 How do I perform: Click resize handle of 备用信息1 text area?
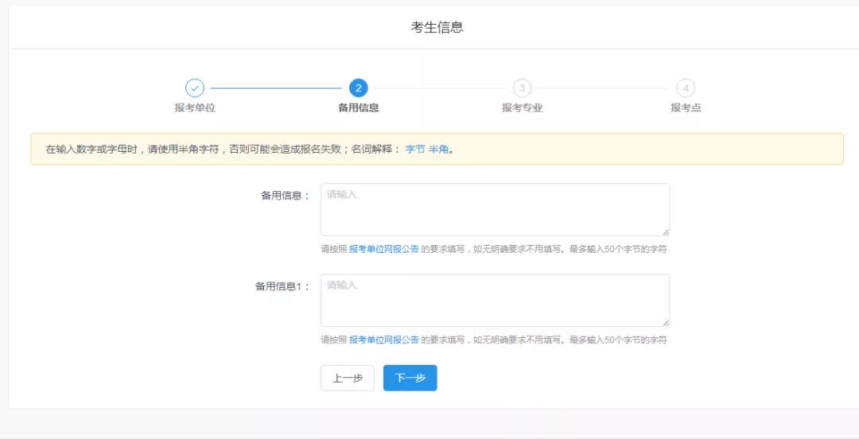pyautogui.click(x=666, y=323)
